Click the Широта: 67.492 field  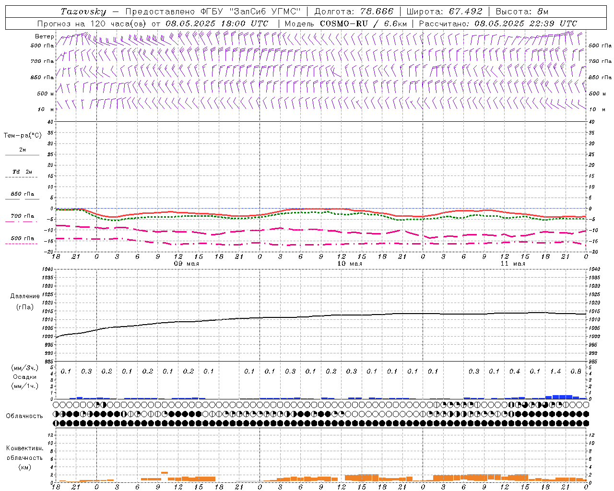pyautogui.click(x=444, y=12)
